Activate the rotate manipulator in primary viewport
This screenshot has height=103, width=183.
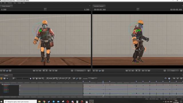pos(7,71)
